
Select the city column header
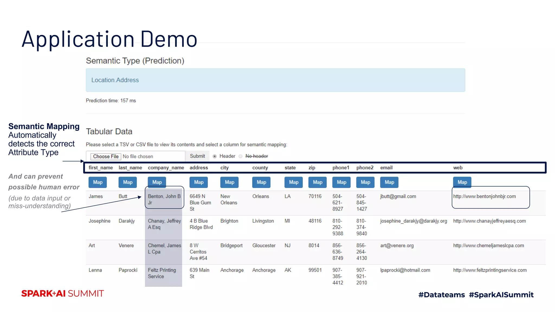pos(224,168)
